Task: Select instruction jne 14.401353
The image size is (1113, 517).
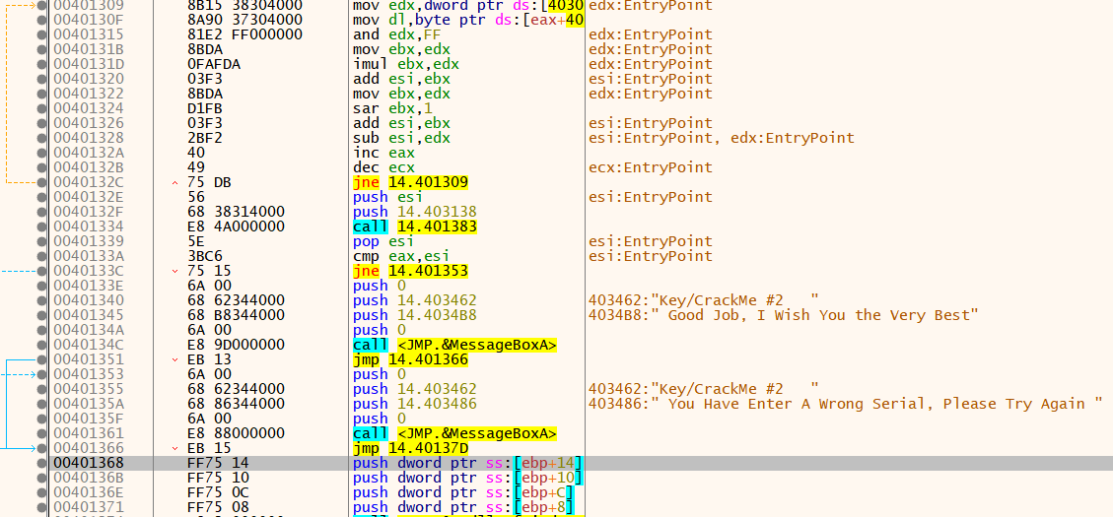Action: (x=410, y=271)
